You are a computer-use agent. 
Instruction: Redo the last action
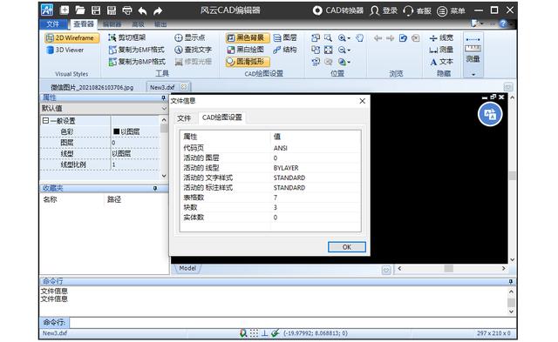(x=158, y=10)
